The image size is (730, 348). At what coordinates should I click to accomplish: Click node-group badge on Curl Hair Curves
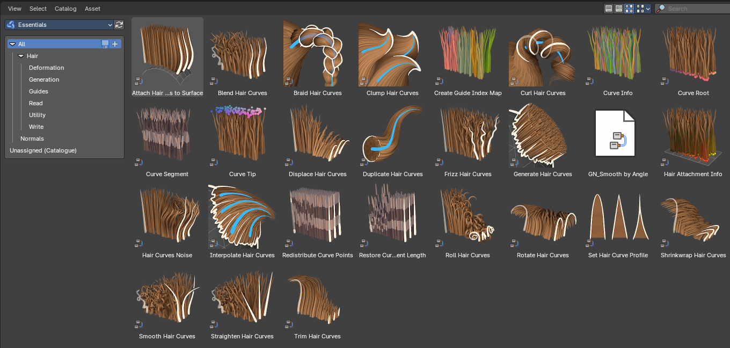click(x=514, y=81)
